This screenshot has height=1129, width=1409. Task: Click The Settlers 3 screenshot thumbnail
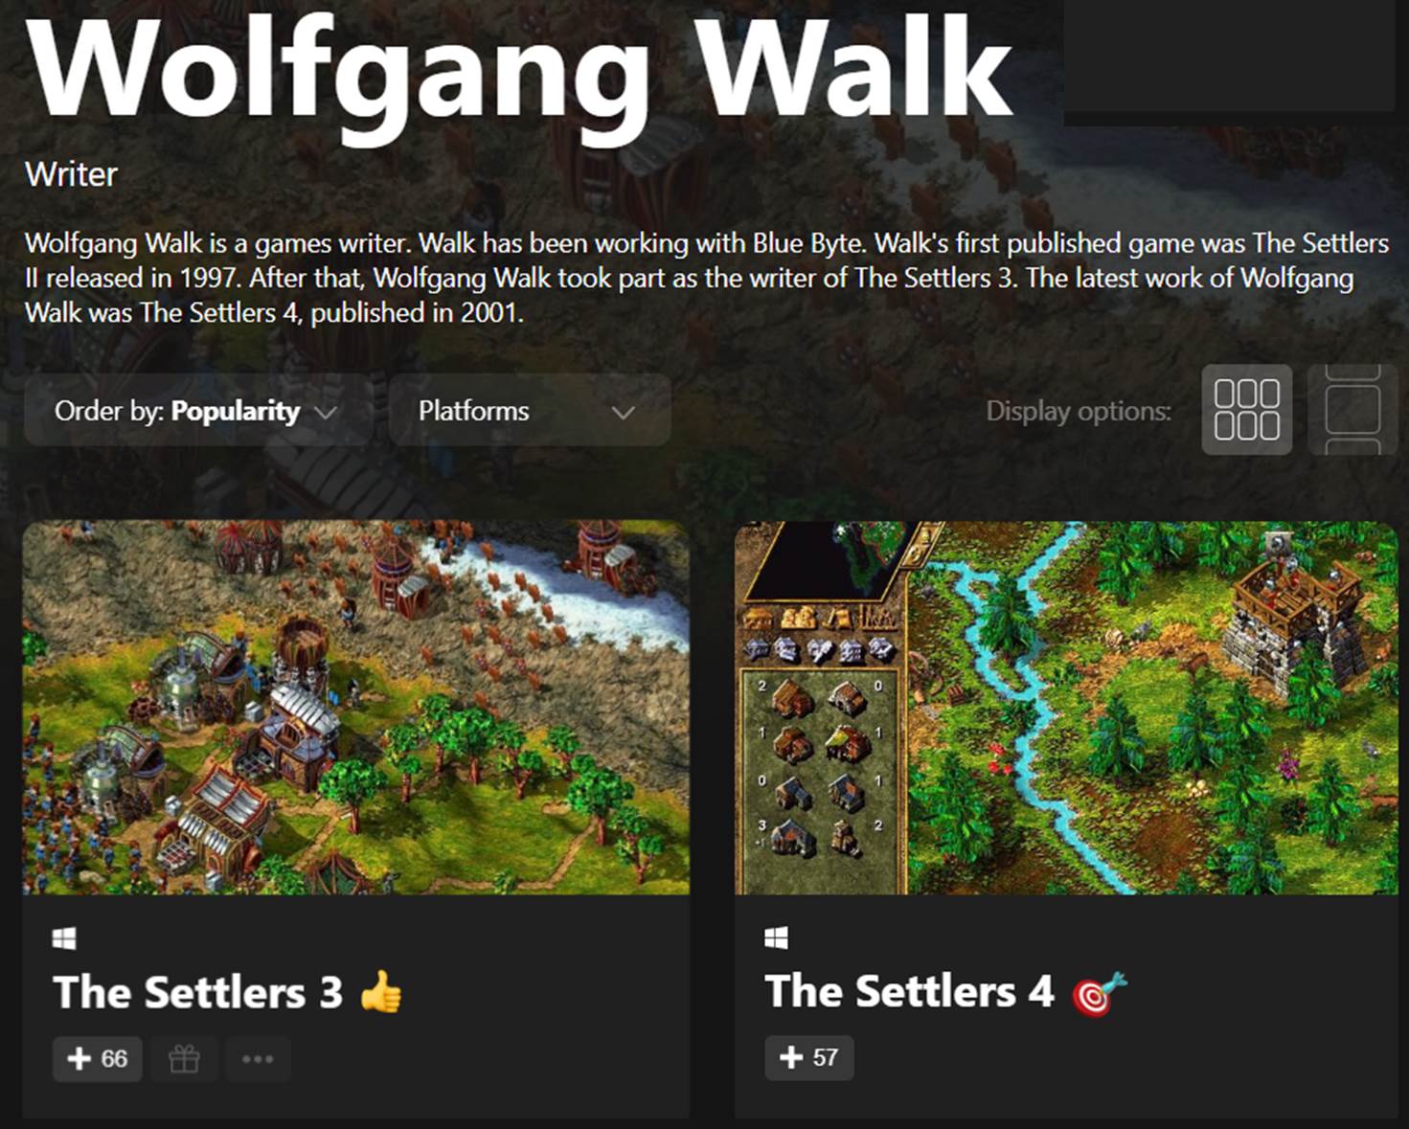tap(356, 709)
